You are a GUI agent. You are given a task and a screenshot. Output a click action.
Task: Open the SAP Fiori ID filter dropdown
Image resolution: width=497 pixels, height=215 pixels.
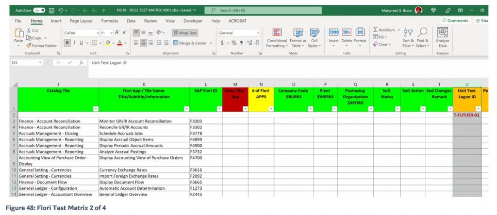(219, 109)
